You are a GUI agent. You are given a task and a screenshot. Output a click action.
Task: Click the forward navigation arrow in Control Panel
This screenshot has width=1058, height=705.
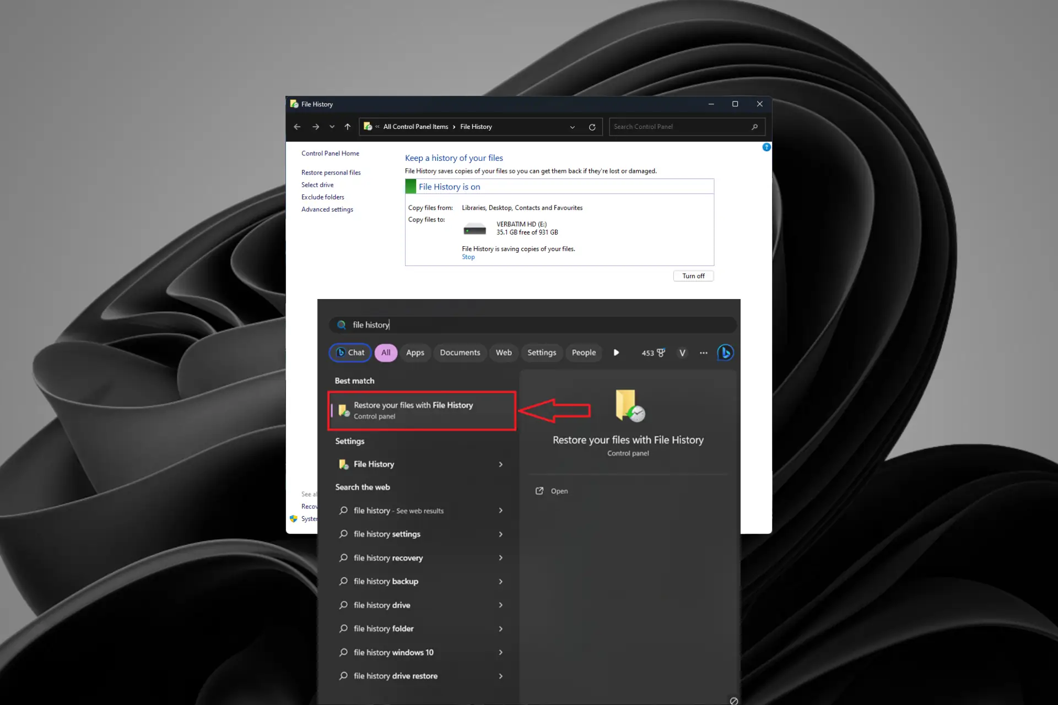[314, 126]
